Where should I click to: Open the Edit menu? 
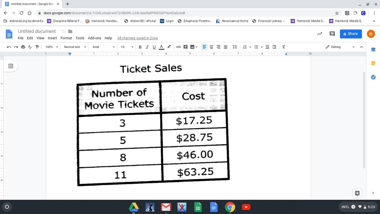tap(30, 38)
